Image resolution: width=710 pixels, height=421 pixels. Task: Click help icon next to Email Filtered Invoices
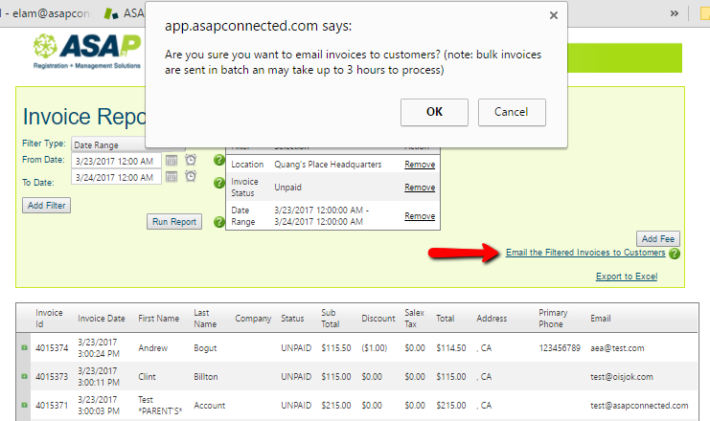[675, 254]
